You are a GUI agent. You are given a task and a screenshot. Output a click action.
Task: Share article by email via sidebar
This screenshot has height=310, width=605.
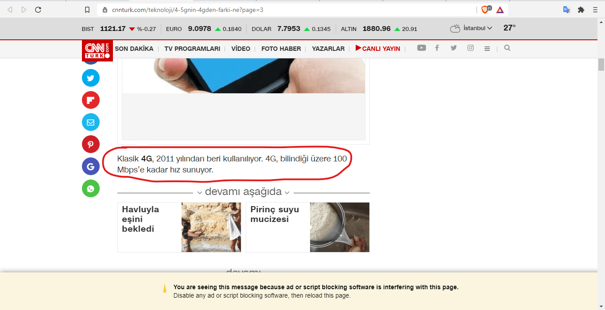coord(91,122)
